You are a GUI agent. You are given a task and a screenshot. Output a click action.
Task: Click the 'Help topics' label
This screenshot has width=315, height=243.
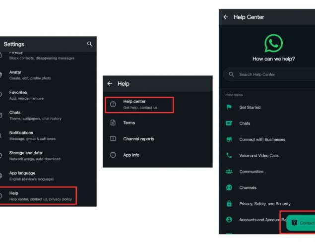pyautogui.click(x=234, y=95)
